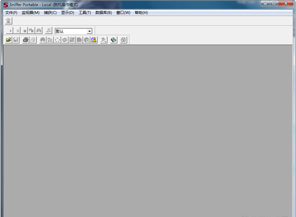Pause the capture with the pause button

click(17, 30)
